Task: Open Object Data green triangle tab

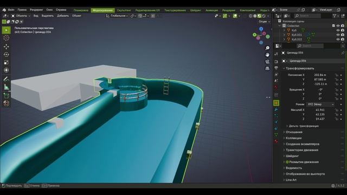Action: [276, 134]
